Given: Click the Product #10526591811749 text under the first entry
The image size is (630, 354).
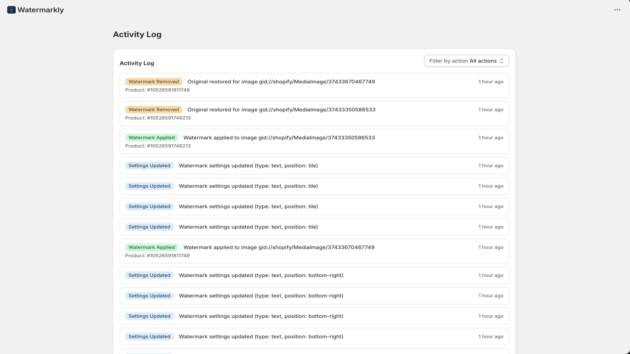Looking at the screenshot, I should pyautogui.click(x=157, y=90).
